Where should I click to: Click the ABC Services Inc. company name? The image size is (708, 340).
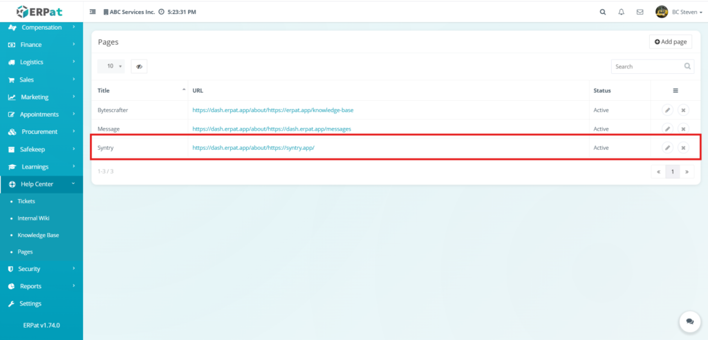132,12
